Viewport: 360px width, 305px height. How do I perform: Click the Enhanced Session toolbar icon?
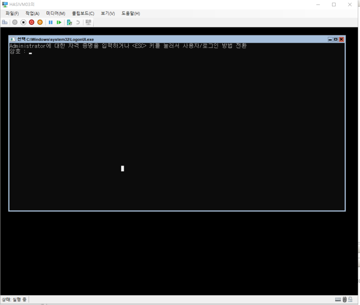(88, 22)
